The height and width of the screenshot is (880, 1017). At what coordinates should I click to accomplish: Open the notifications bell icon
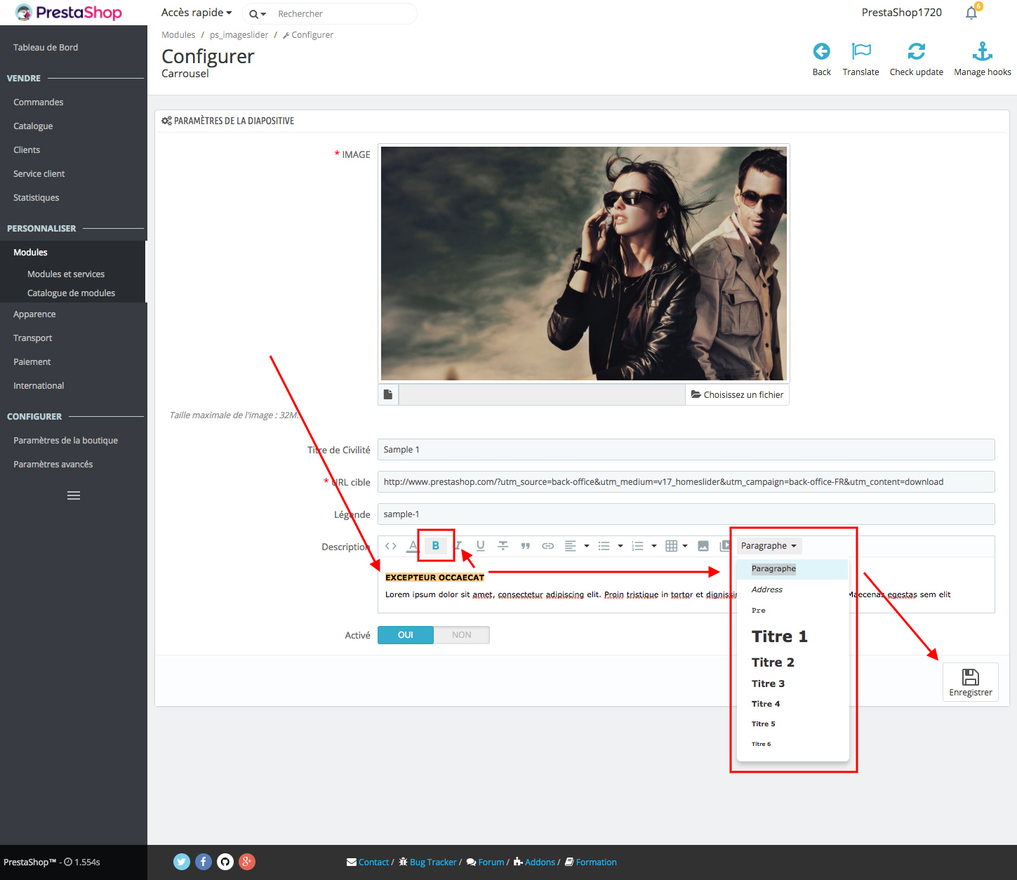click(971, 13)
